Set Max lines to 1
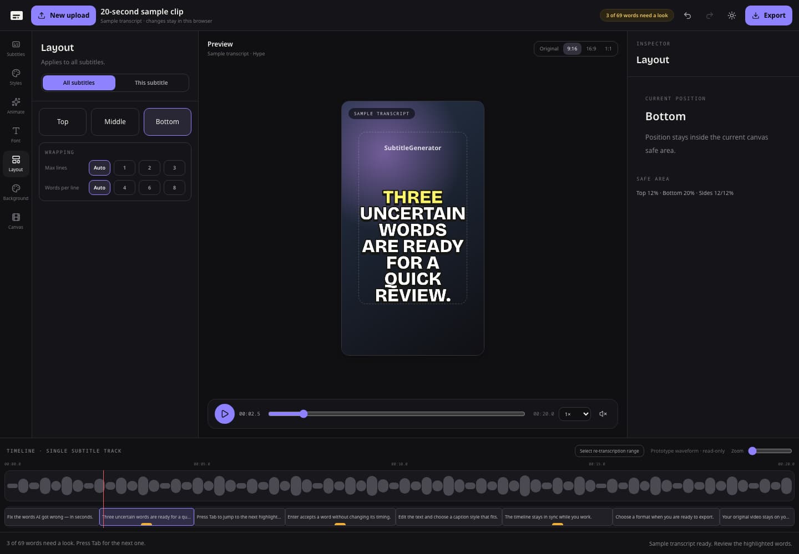The height and width of the screenshot is (554, 799). tap(124, 168)
